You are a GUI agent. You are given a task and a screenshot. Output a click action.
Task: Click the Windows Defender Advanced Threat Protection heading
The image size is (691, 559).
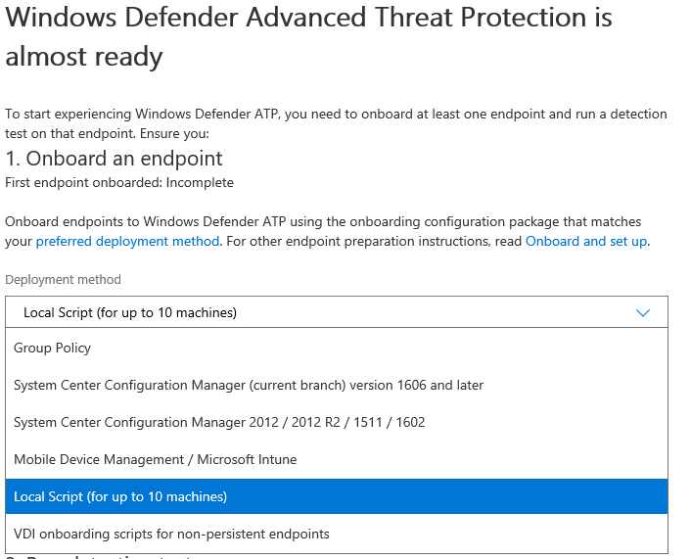309,19
